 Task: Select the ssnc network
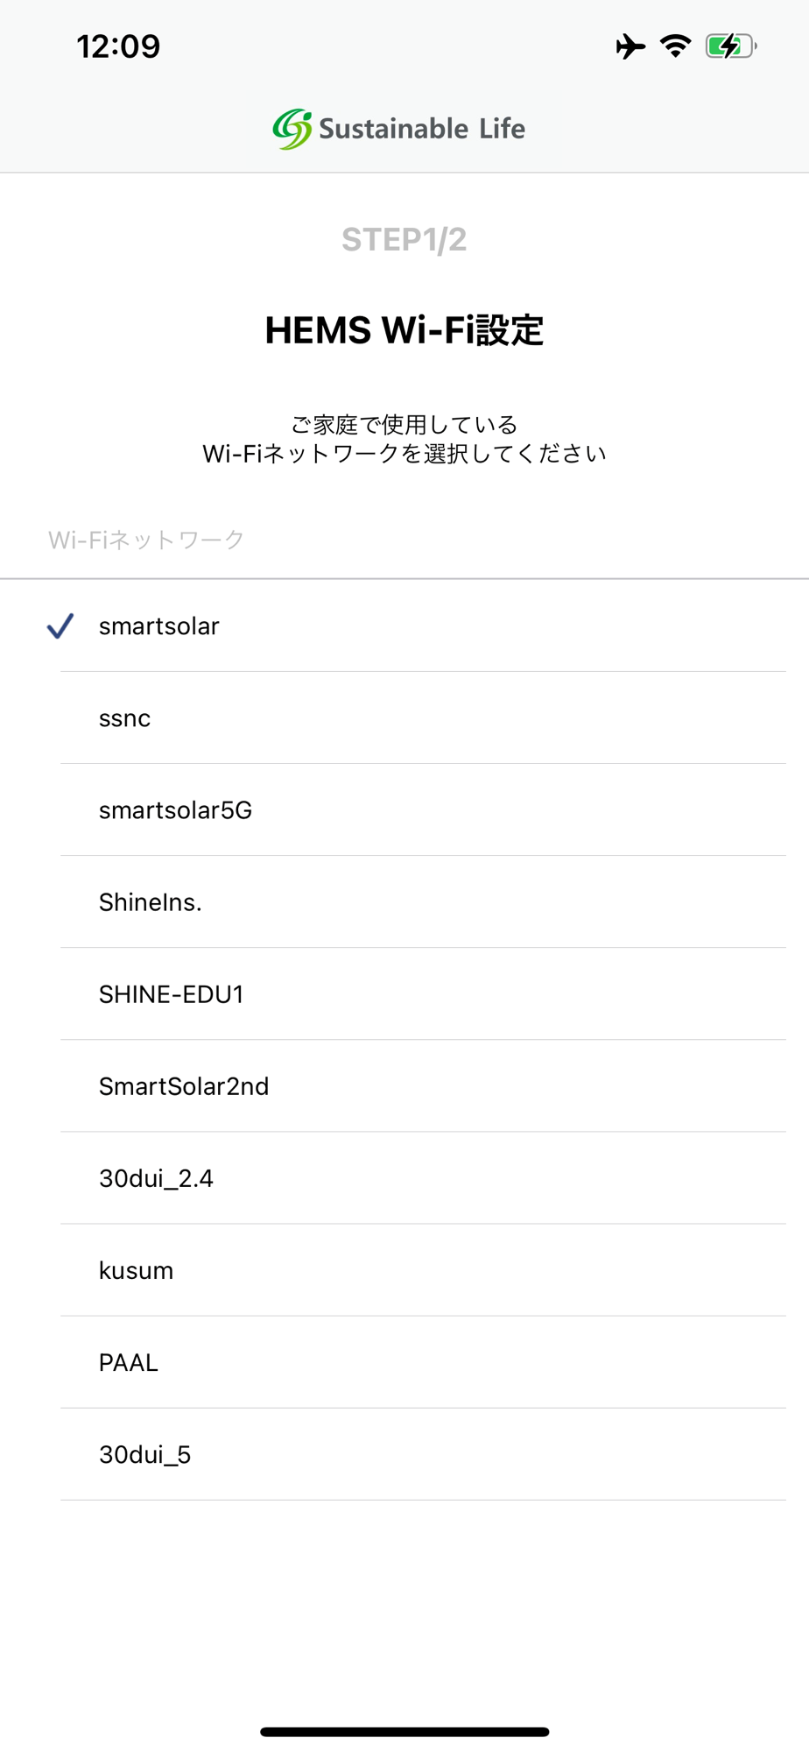[125, 718]
